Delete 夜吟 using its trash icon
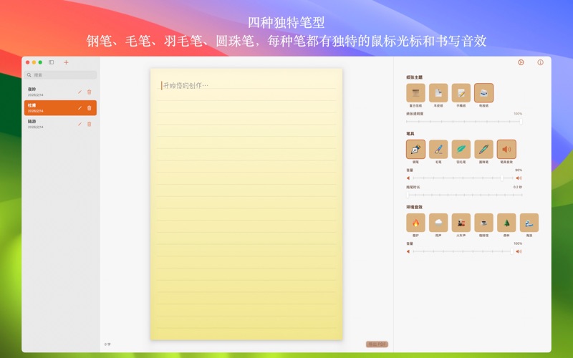573x358 pixels. click(x=89, y=92)
